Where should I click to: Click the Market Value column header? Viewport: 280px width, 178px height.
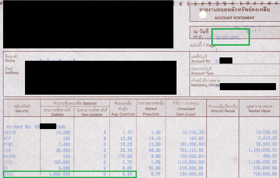[x=259, y=111]
